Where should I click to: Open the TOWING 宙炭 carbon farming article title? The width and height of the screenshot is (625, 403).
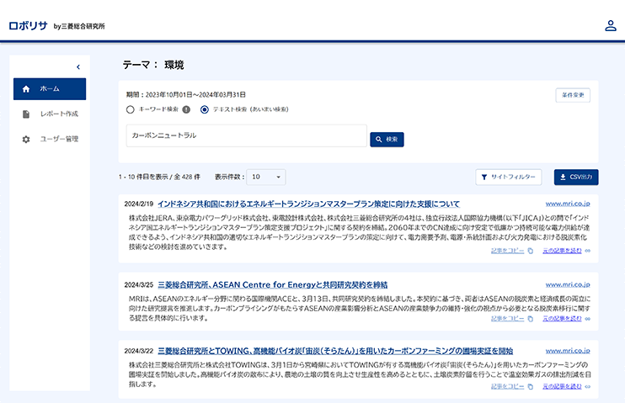coord(335,351)
